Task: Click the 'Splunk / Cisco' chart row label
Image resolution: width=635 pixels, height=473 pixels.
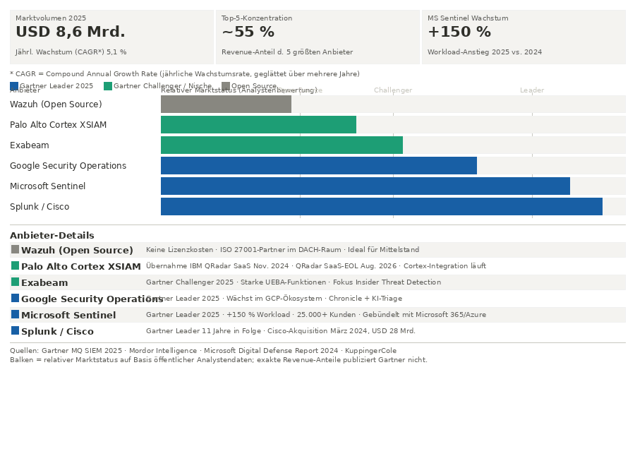Action: [x=40, y=206]
